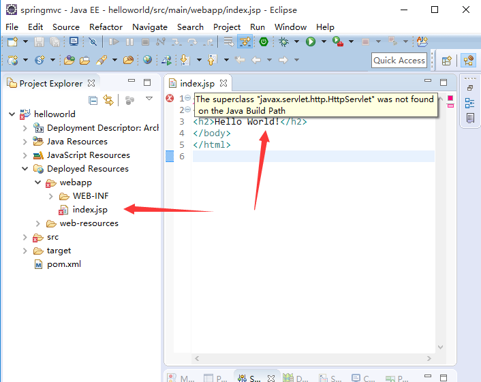Screen dimensions: 481x382
Task: Open the File menu
Action: (12, 27)
